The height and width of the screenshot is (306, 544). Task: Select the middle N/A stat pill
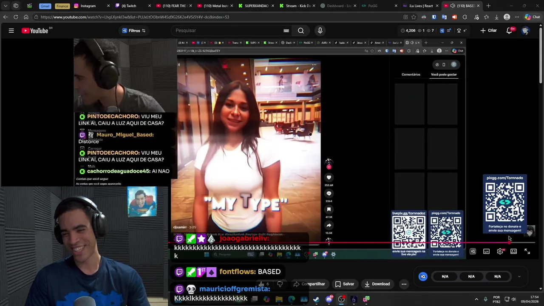coord(471,276)
